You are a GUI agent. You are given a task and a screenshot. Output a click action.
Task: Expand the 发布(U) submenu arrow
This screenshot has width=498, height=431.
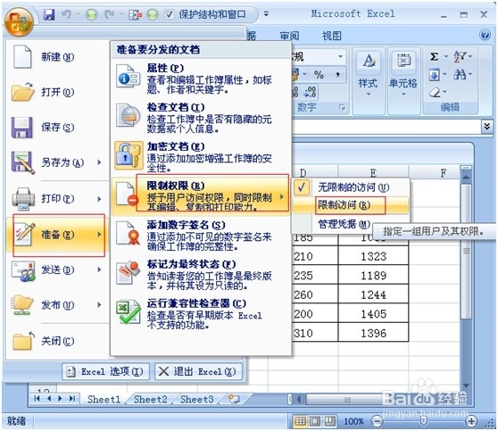coord(99,305)
